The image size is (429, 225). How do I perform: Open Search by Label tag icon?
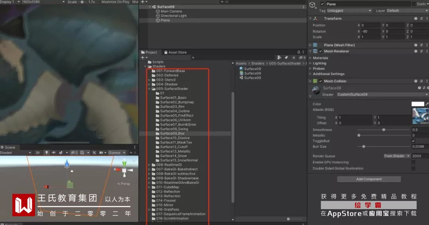286,57
